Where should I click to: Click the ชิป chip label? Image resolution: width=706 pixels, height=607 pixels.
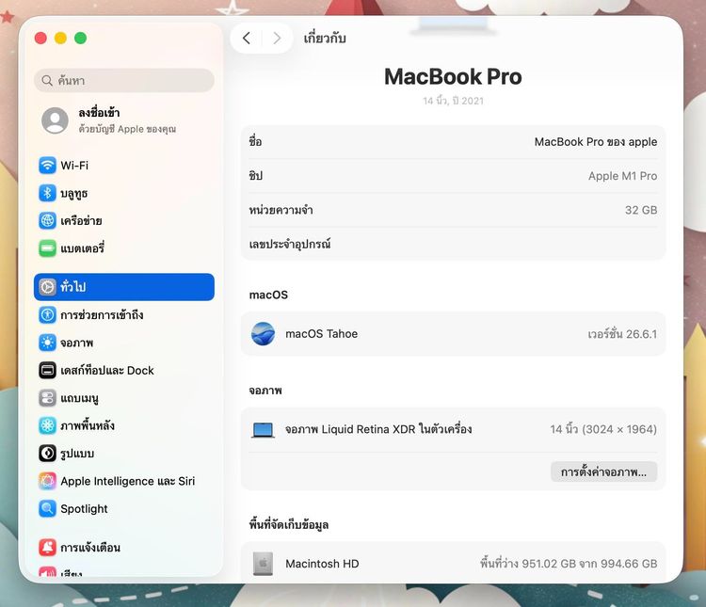point(256,176)
